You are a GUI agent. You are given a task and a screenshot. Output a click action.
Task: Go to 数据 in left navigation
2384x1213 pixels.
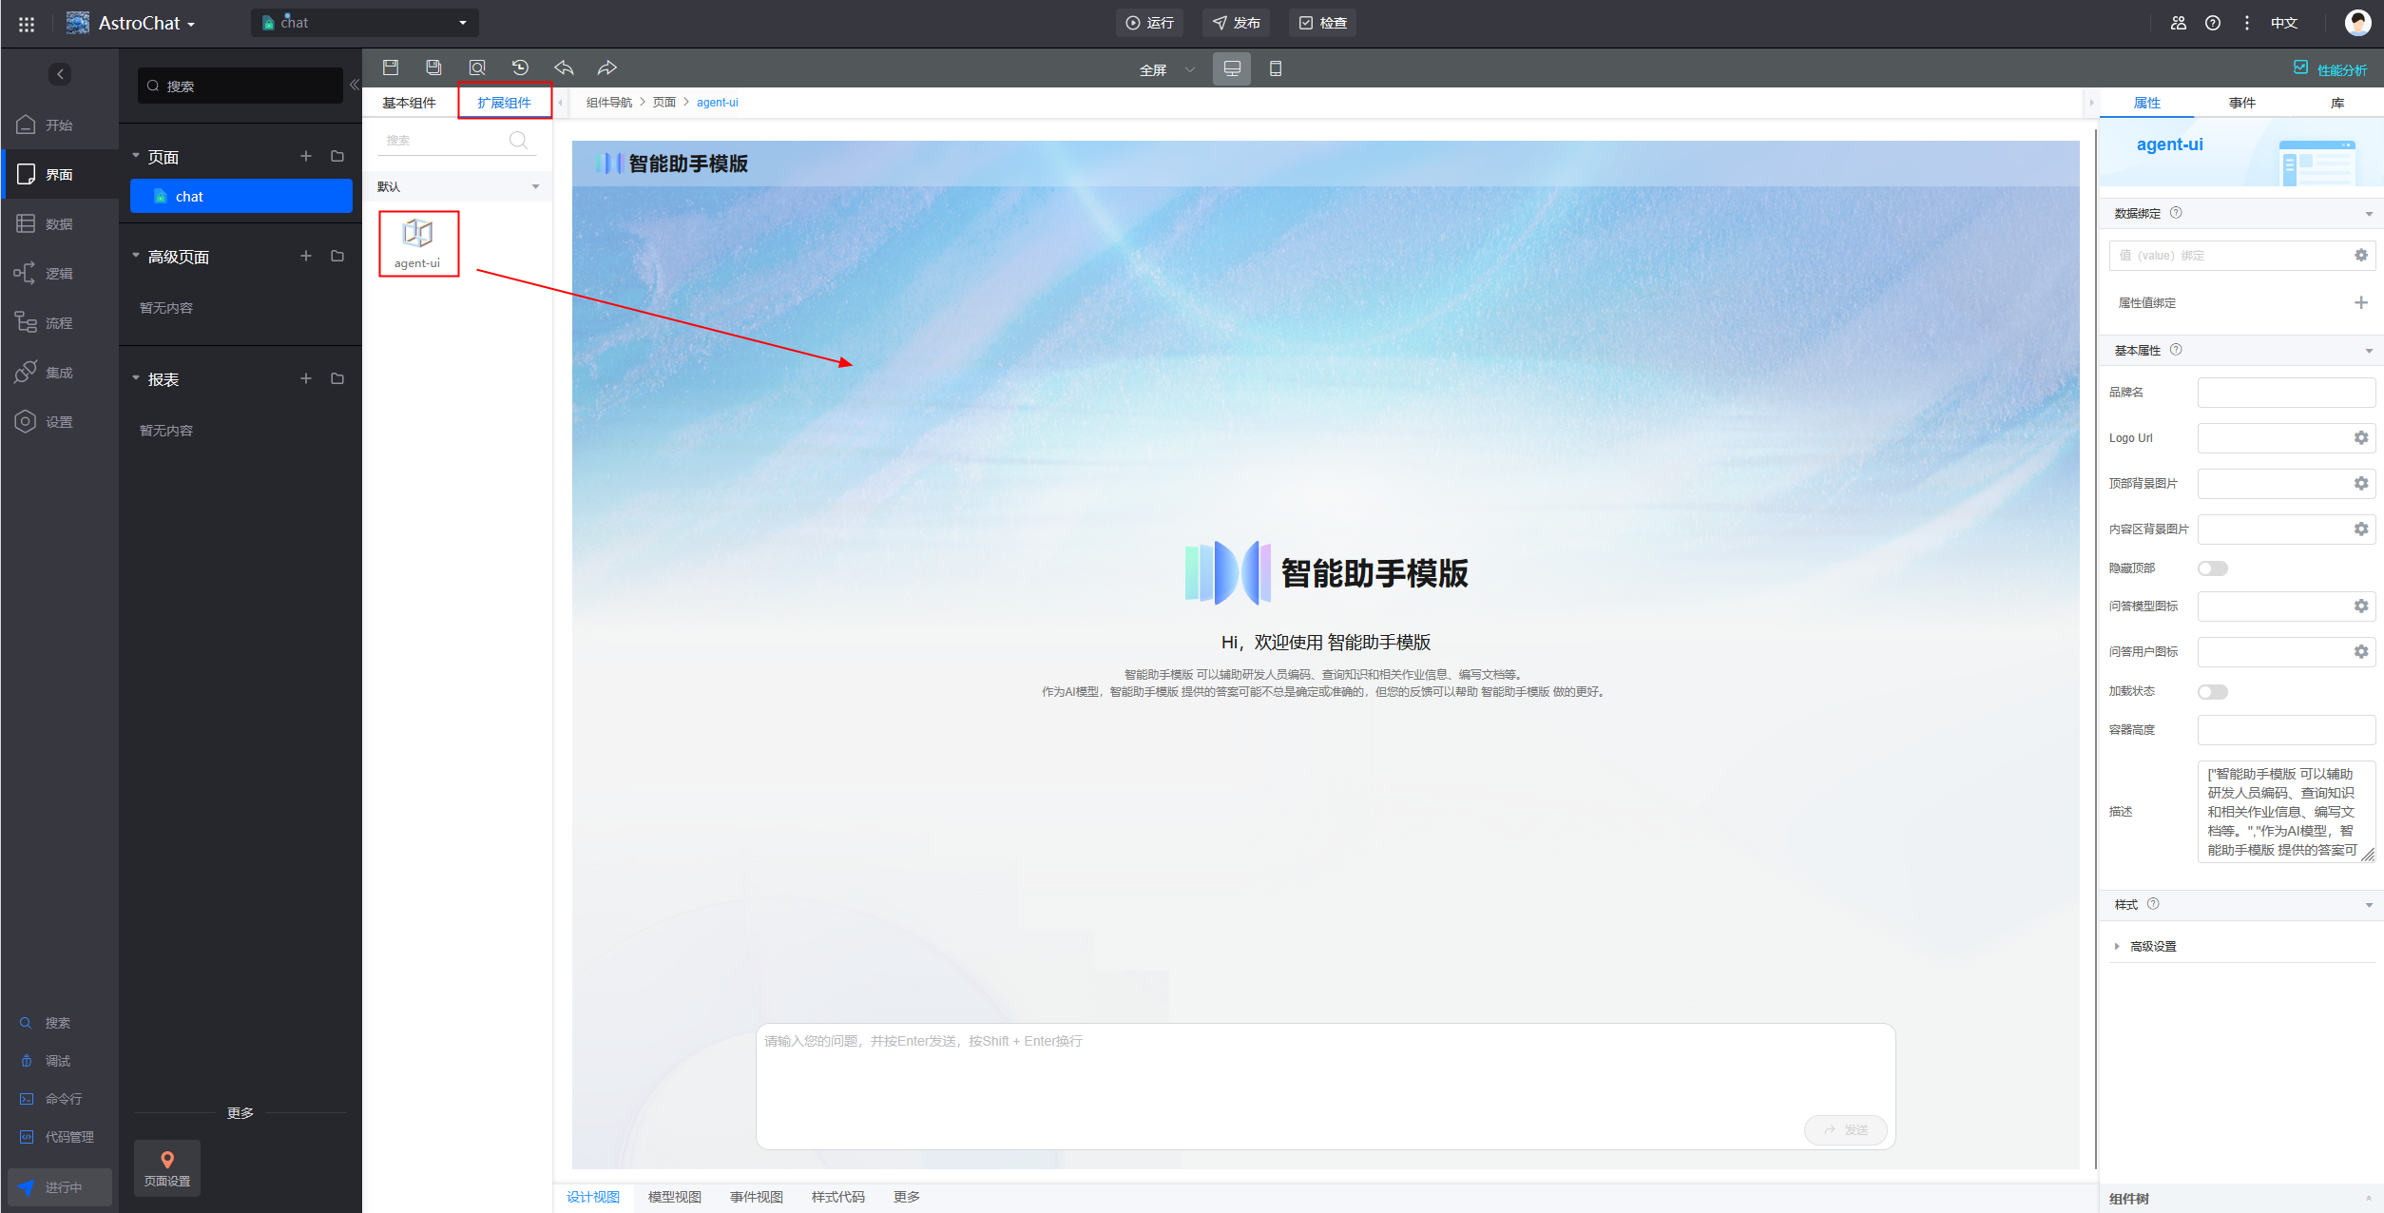coord(59,223)
